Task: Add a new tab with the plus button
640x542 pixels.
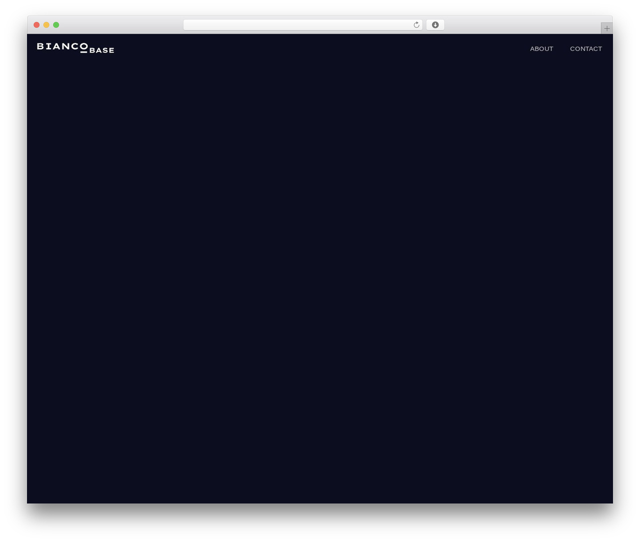Action: click(x=607, y=28)
